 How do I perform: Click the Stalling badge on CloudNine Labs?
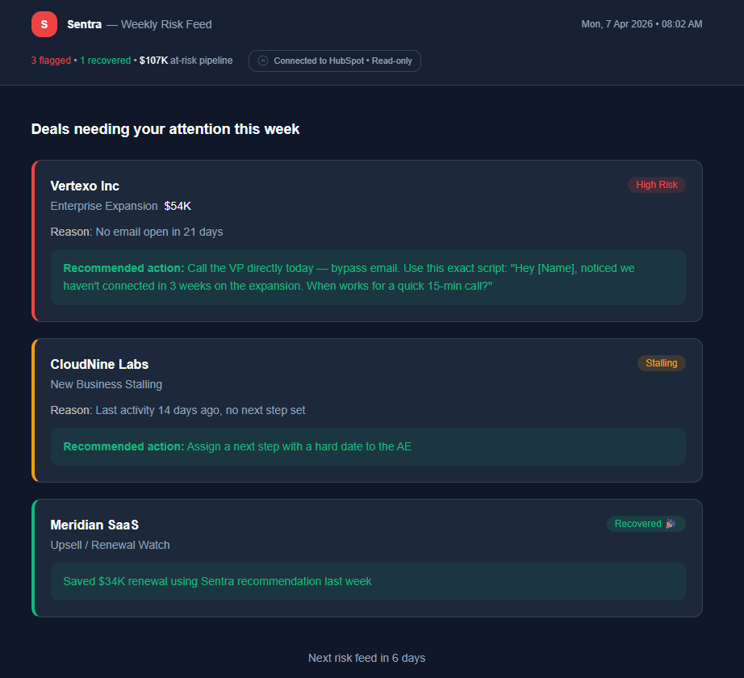pos(661,363)
